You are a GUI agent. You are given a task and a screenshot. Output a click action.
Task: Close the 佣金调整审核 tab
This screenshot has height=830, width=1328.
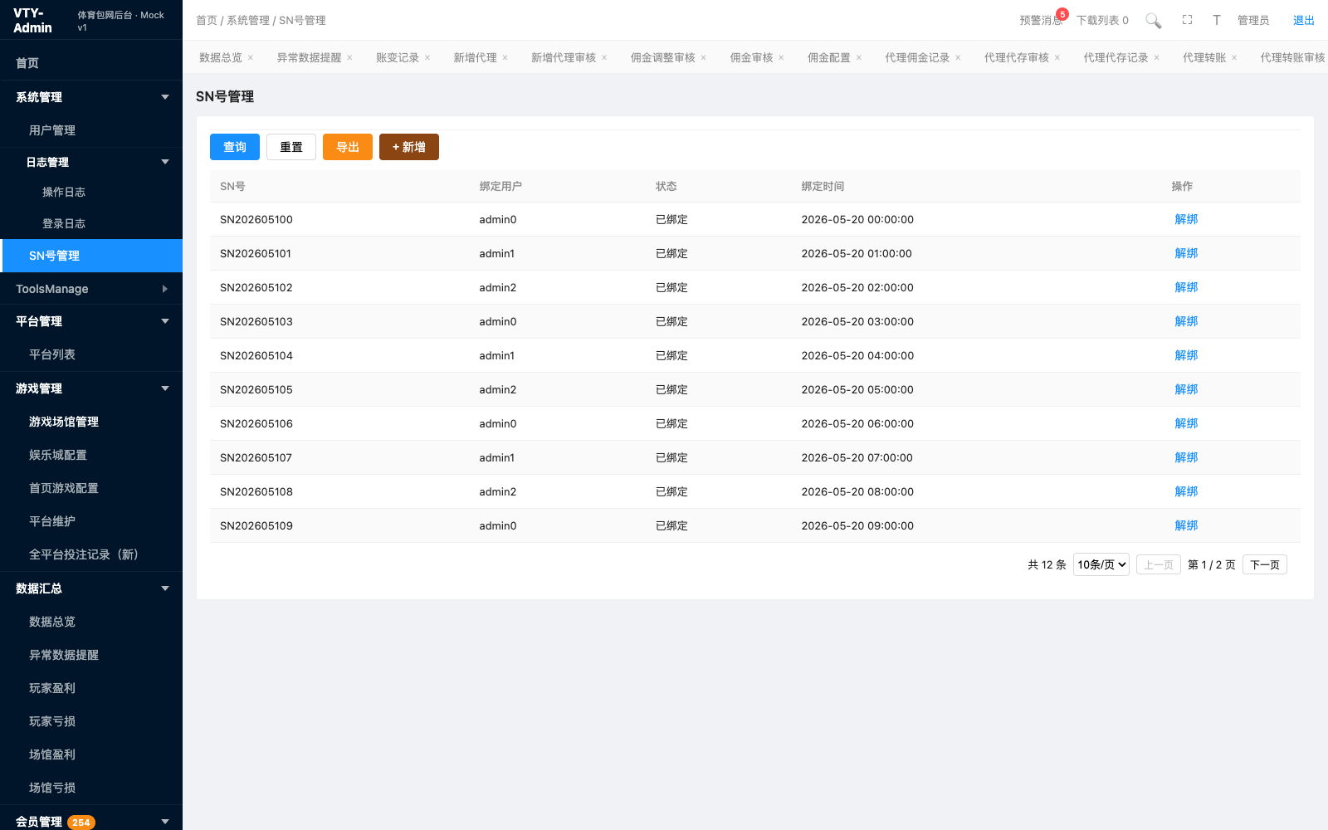point(704,58)
